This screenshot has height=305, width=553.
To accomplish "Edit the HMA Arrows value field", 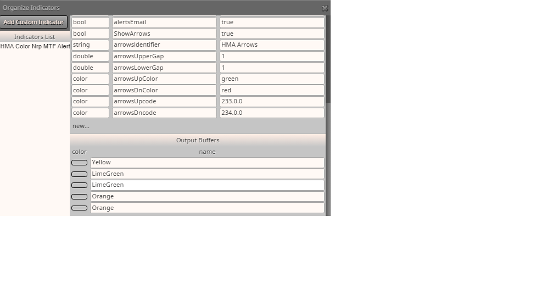I will (x=272, y=45).
